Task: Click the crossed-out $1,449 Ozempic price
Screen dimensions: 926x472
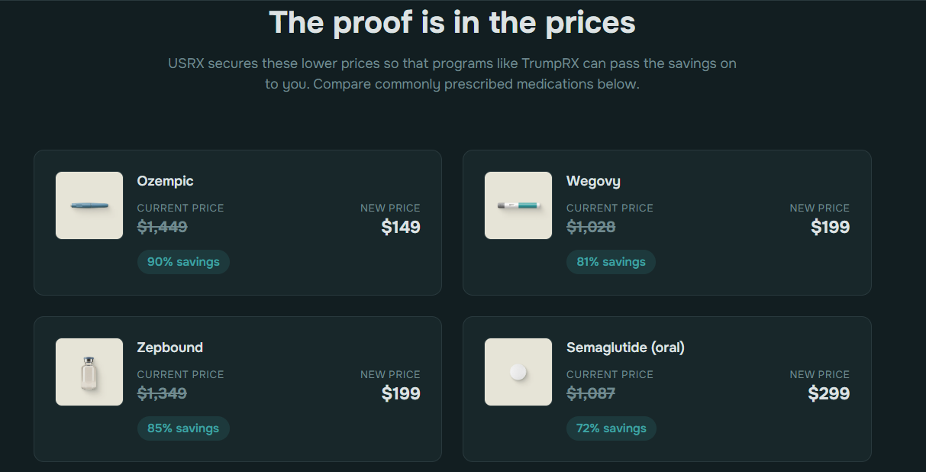Action: [162, 227]
